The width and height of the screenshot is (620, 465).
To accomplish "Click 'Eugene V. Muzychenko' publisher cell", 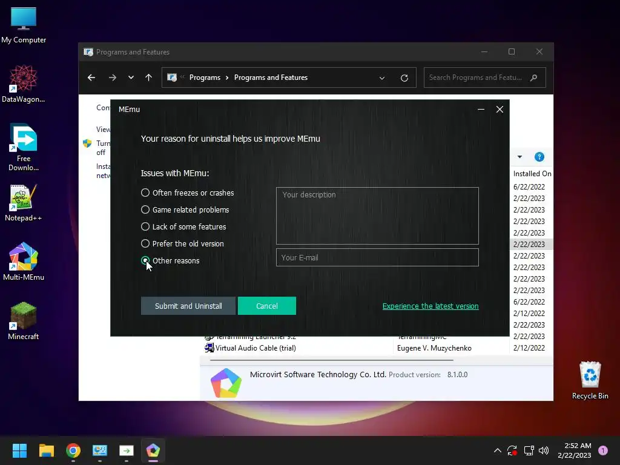I will 434,348.
